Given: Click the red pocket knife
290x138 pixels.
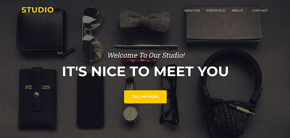Looking at the screenshot, I should coord(139,60).
